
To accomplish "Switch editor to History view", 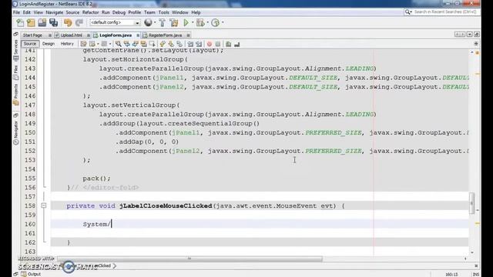I will pyautogui.click(x=67, y=44).
